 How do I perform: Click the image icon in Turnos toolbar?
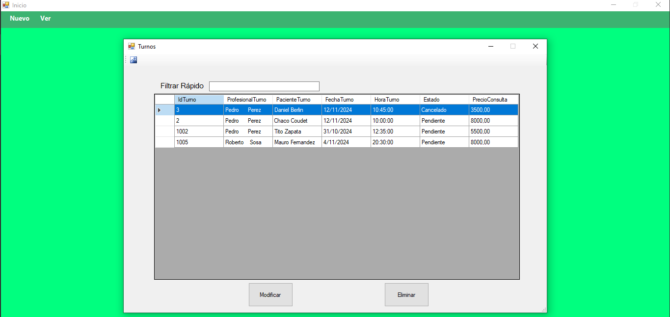(134, 60)
